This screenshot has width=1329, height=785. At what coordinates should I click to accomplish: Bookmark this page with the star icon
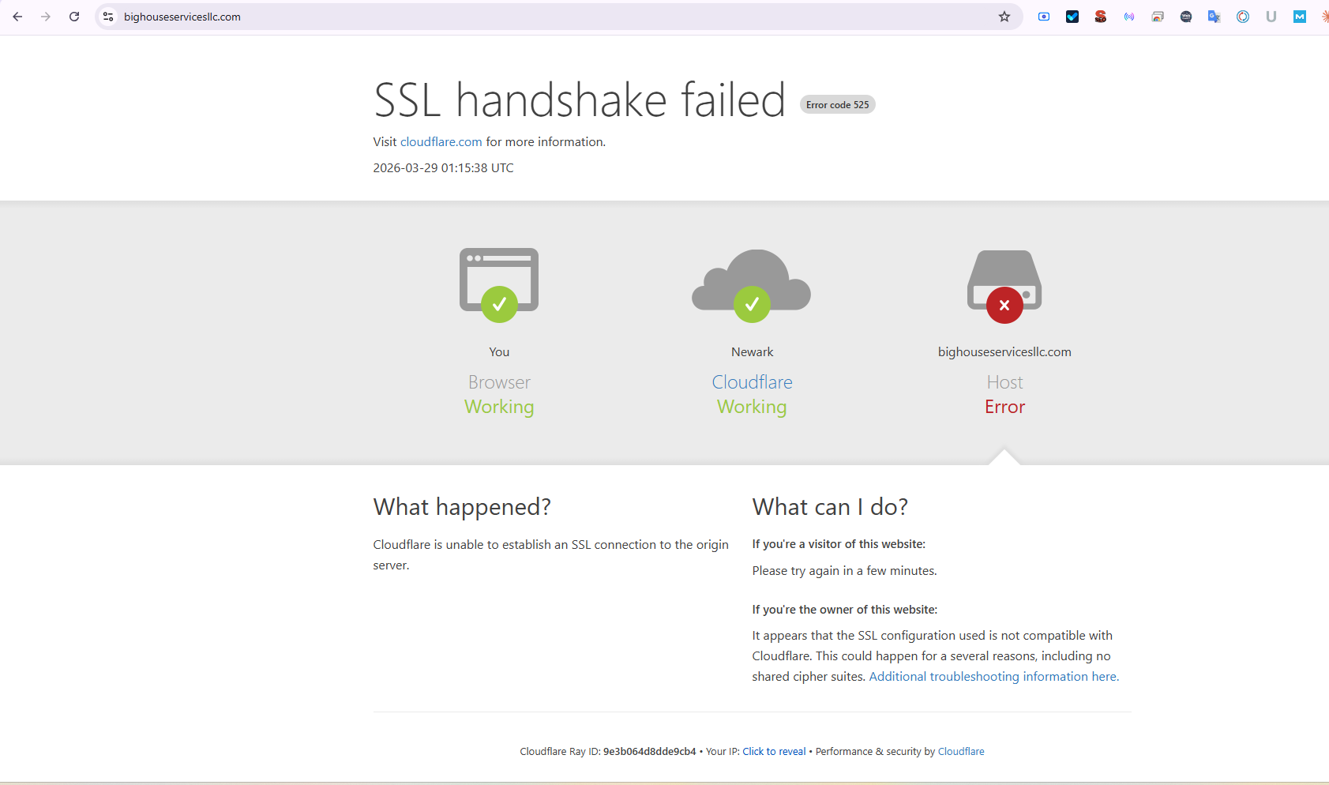click(x=1004, y=17)
